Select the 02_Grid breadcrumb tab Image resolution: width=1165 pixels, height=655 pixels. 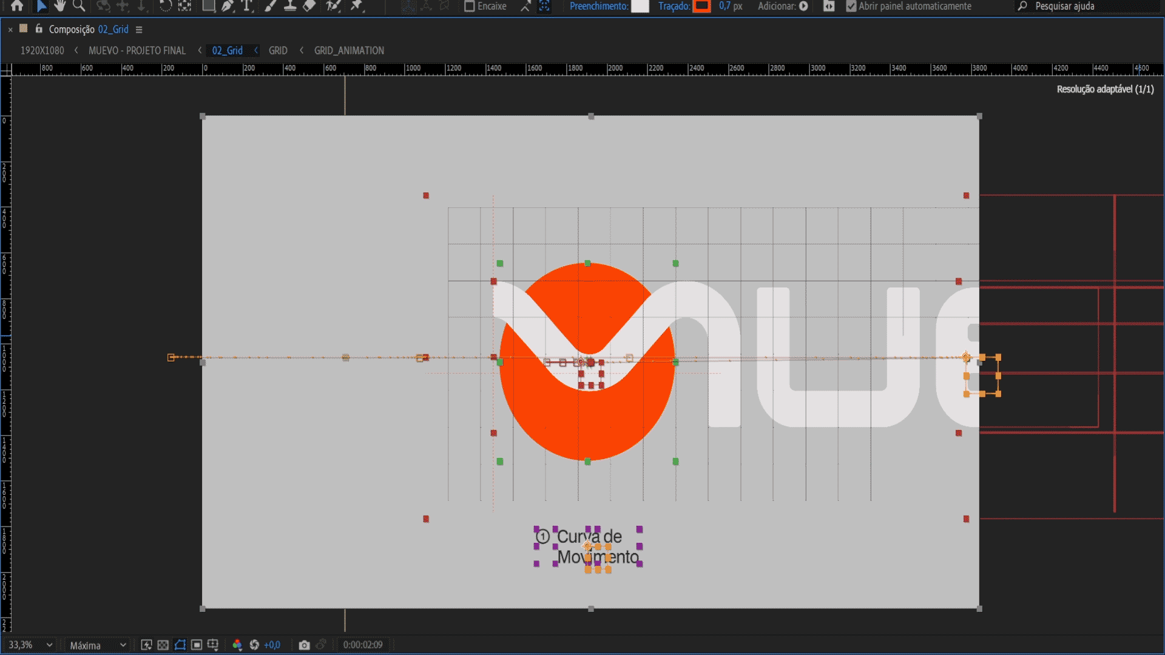pos(227,50)
